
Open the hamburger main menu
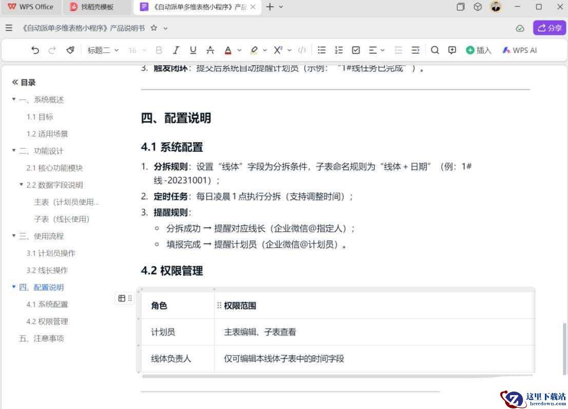[9, 28]
